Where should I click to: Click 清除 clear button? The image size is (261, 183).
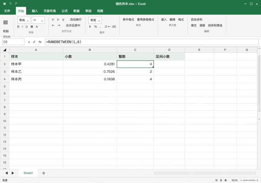202,25
